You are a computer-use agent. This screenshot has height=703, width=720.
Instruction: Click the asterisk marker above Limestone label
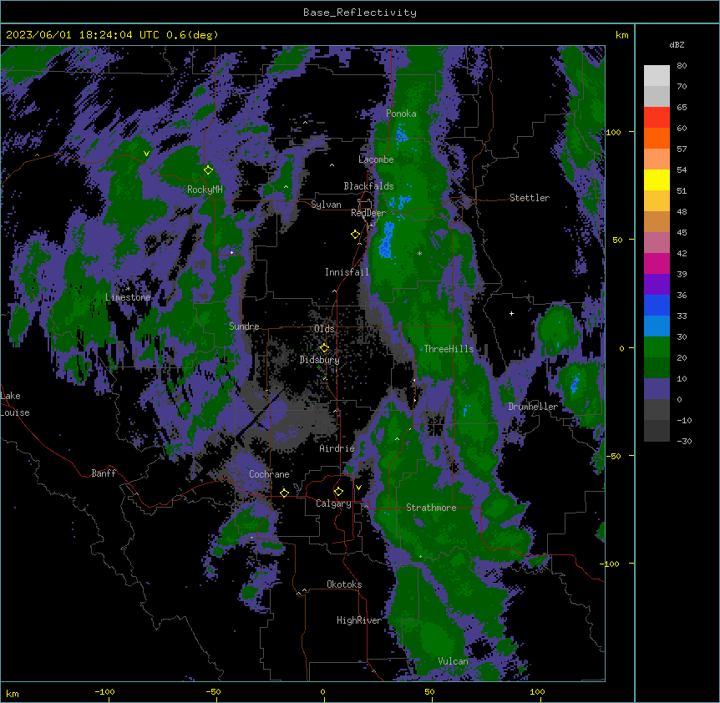pos(128,289)
